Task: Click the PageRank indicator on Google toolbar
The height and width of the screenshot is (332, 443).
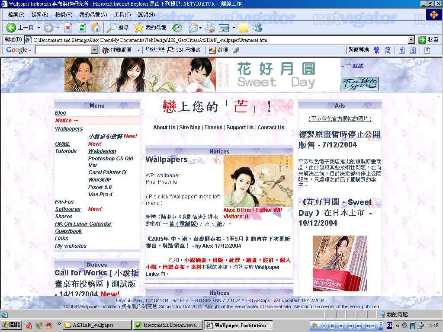Action: [155, 50]
